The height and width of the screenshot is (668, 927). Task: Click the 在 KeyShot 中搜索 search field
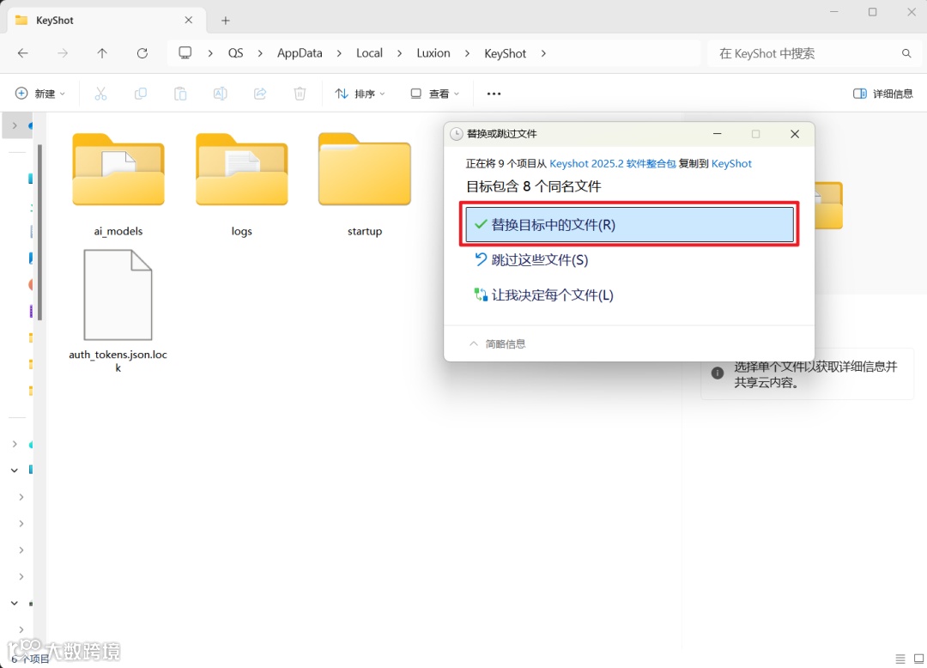tap(814, 53)
